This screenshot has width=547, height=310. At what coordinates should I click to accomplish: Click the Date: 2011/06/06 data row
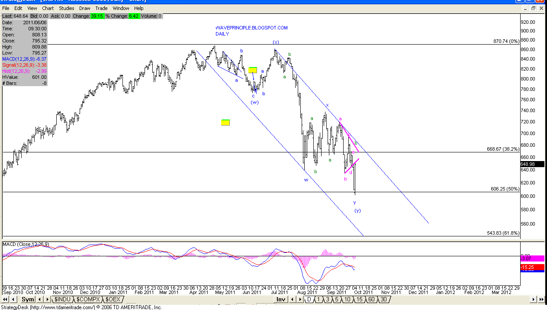(x=24, y=23)
